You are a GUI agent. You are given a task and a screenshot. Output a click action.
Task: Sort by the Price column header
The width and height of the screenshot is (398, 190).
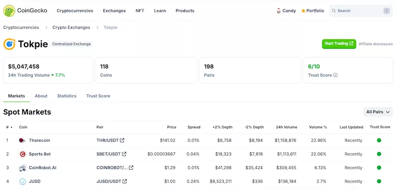[x=172, y=127]
